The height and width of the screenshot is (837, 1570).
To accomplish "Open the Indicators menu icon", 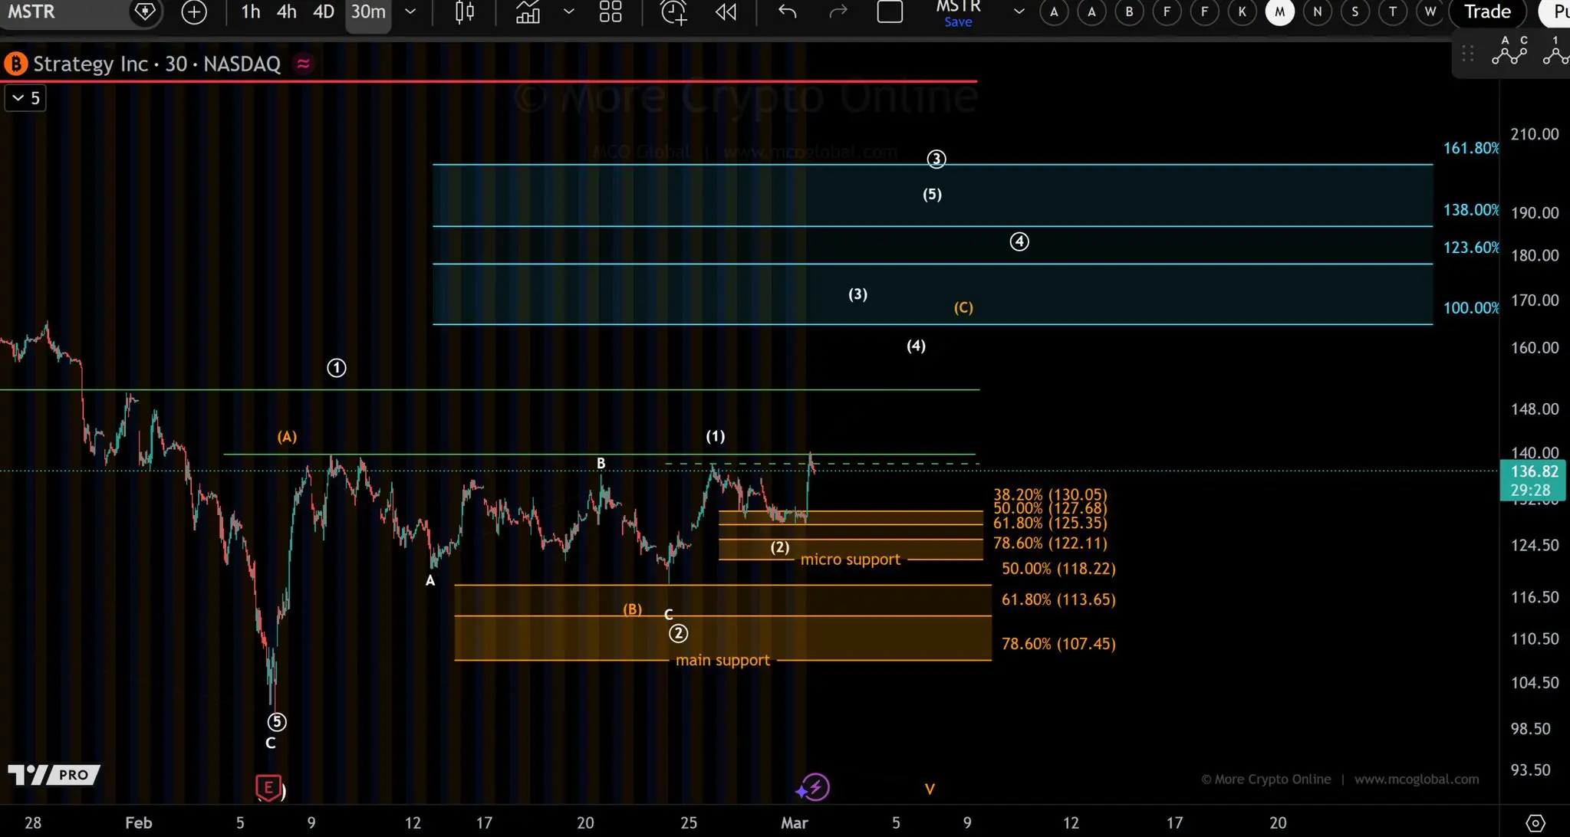I will pyautogui.click(x=528, y=11).
